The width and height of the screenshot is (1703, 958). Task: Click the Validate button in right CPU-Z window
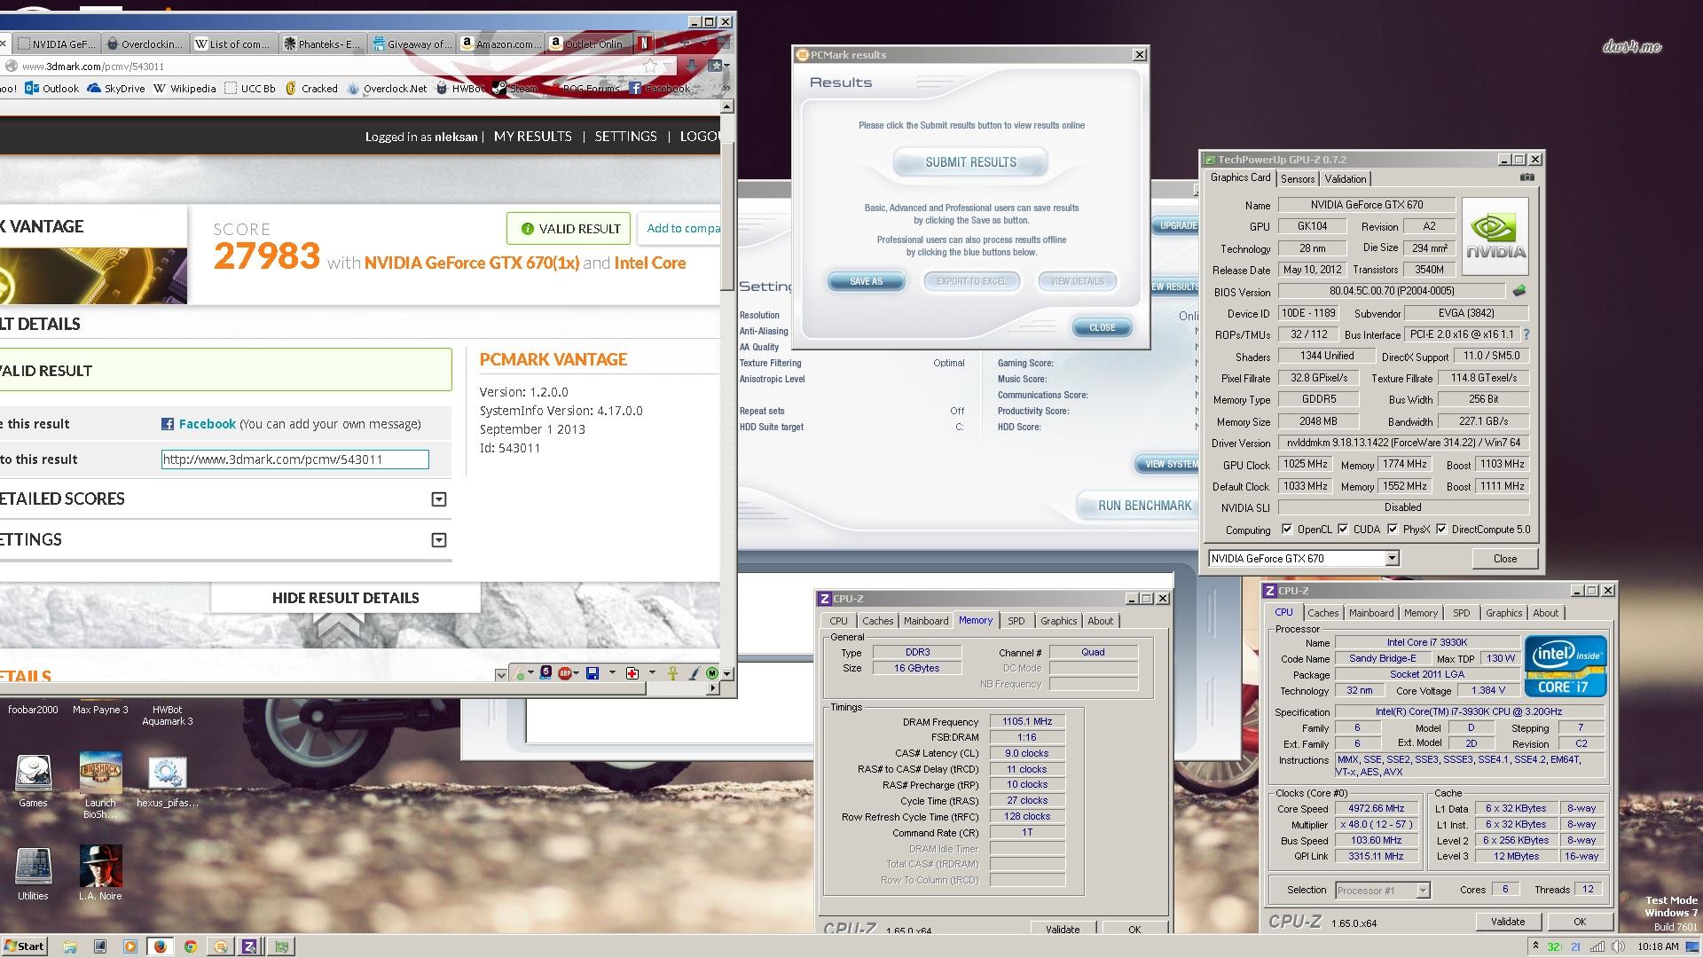[x=1507, y=922]
